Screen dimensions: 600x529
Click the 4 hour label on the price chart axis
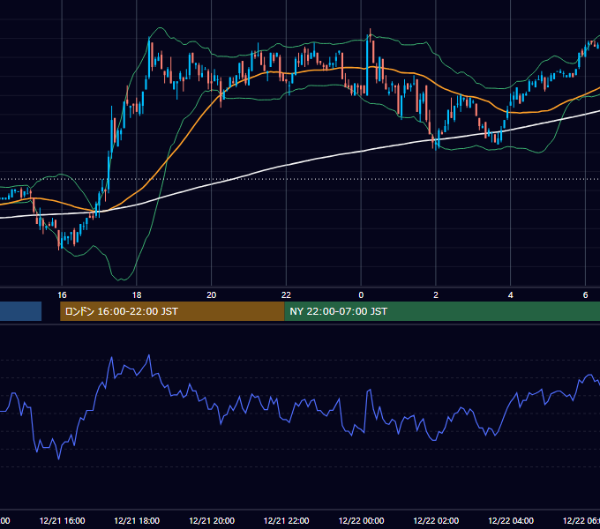tap(511, 295)
